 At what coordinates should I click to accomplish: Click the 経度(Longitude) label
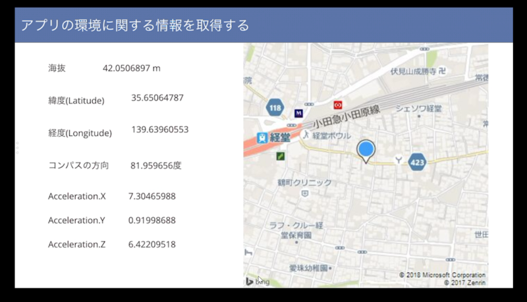coord(80,133)
